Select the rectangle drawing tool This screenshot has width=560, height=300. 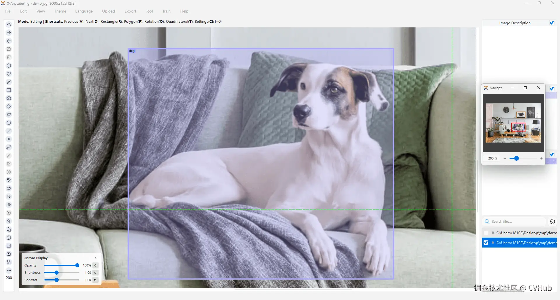9,90
